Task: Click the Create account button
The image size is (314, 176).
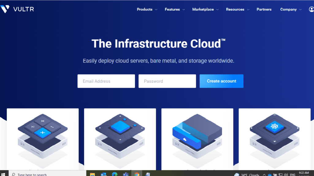Action: click(221, 81)
